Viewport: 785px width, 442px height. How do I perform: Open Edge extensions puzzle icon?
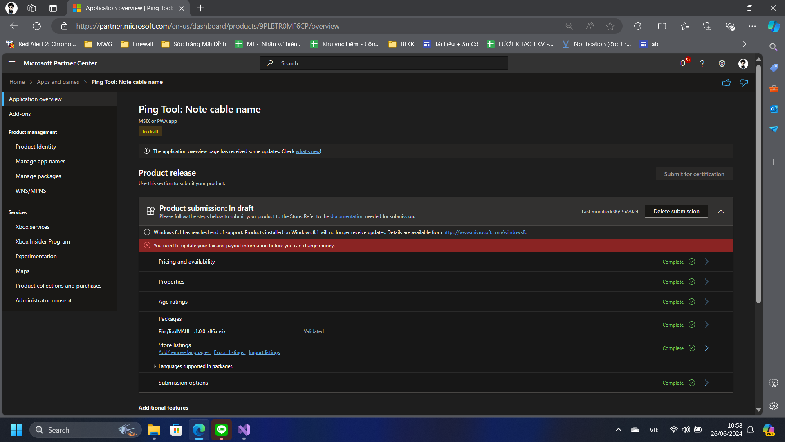point(637,26)
